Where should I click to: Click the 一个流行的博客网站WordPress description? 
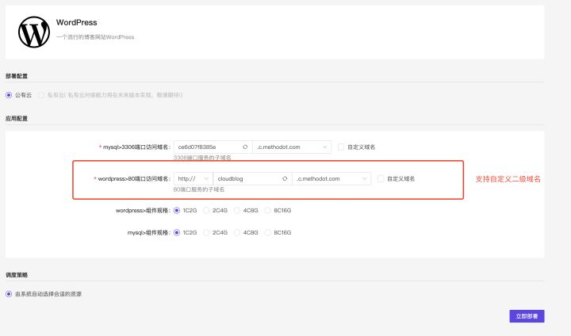click(x=95, y=37)
